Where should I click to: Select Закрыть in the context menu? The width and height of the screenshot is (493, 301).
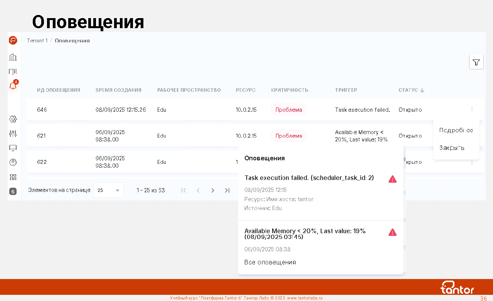[x=452, y=148]
